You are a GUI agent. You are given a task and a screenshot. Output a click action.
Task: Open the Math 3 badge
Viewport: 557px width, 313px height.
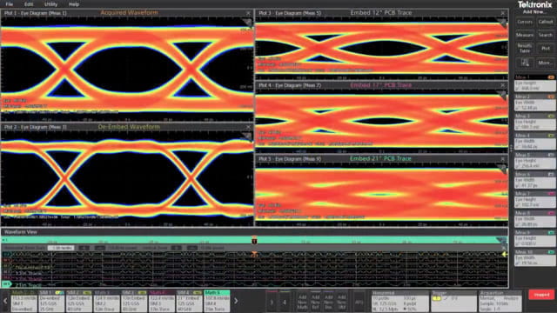click(106, 302)
